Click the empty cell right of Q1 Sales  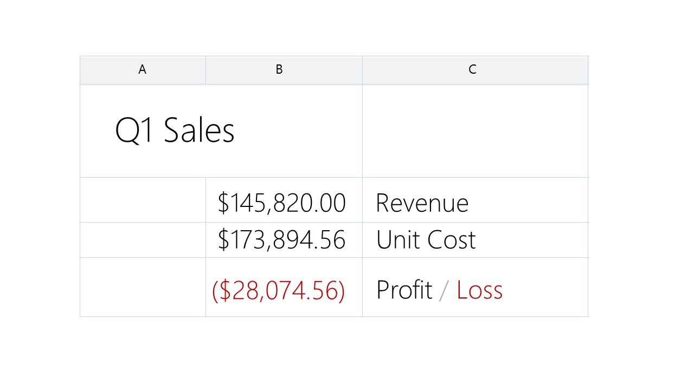click(x=475, y=131)
